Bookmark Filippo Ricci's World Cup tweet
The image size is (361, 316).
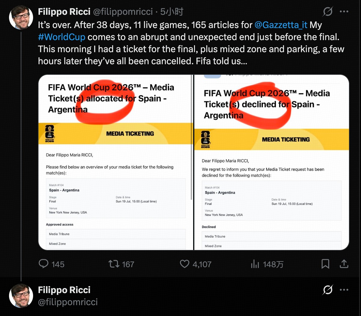point(325,264)
